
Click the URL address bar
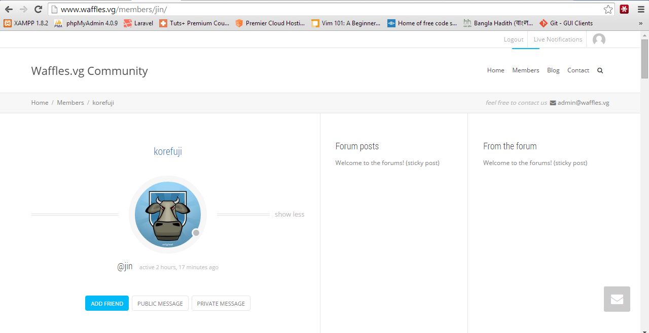point(330,9)
